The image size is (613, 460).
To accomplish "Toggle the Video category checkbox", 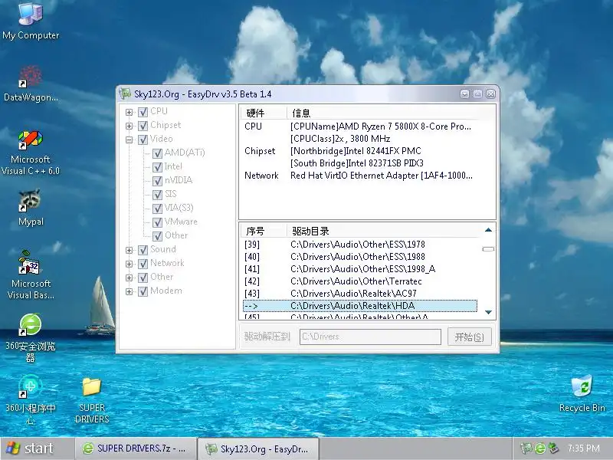I will coord(143,140).
